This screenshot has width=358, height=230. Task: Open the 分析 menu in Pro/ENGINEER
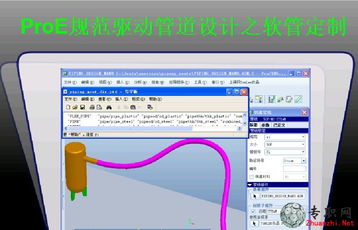point(140,82)
